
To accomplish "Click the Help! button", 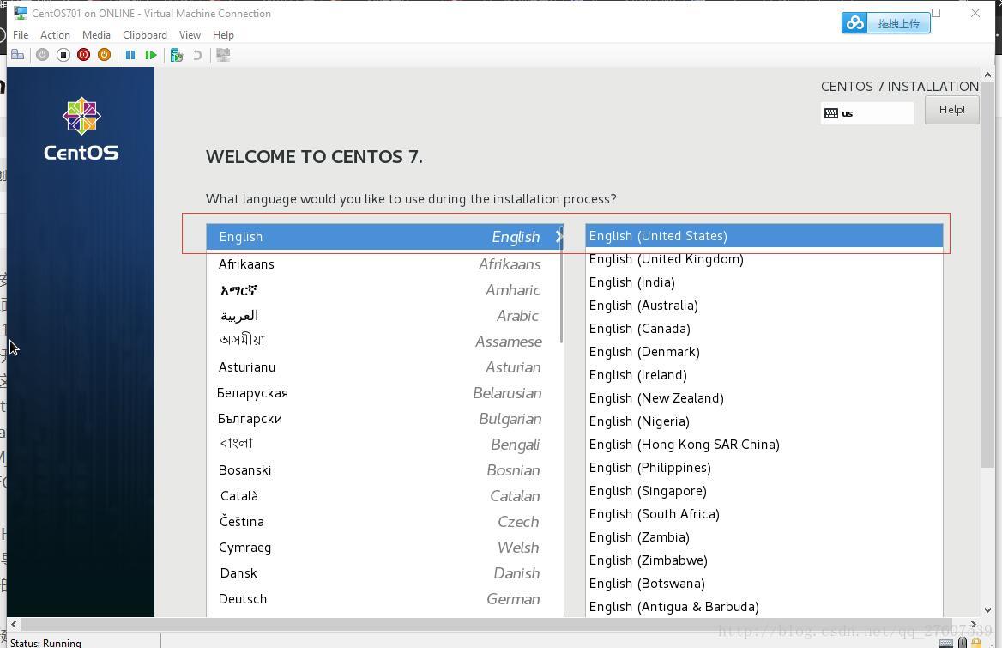I will click(951, 110).
